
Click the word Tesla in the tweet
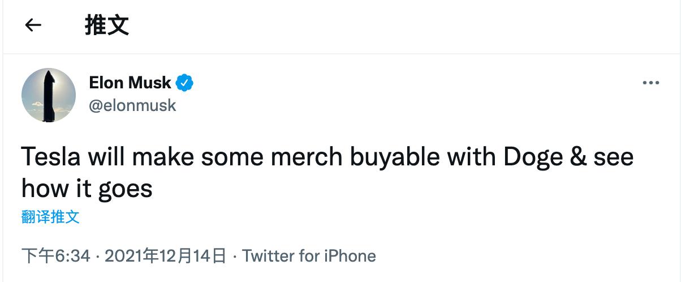[53, 157]
